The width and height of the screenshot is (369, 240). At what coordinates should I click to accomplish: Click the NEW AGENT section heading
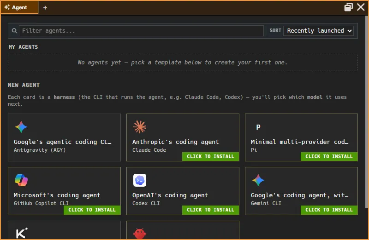(x=24, y=85)
